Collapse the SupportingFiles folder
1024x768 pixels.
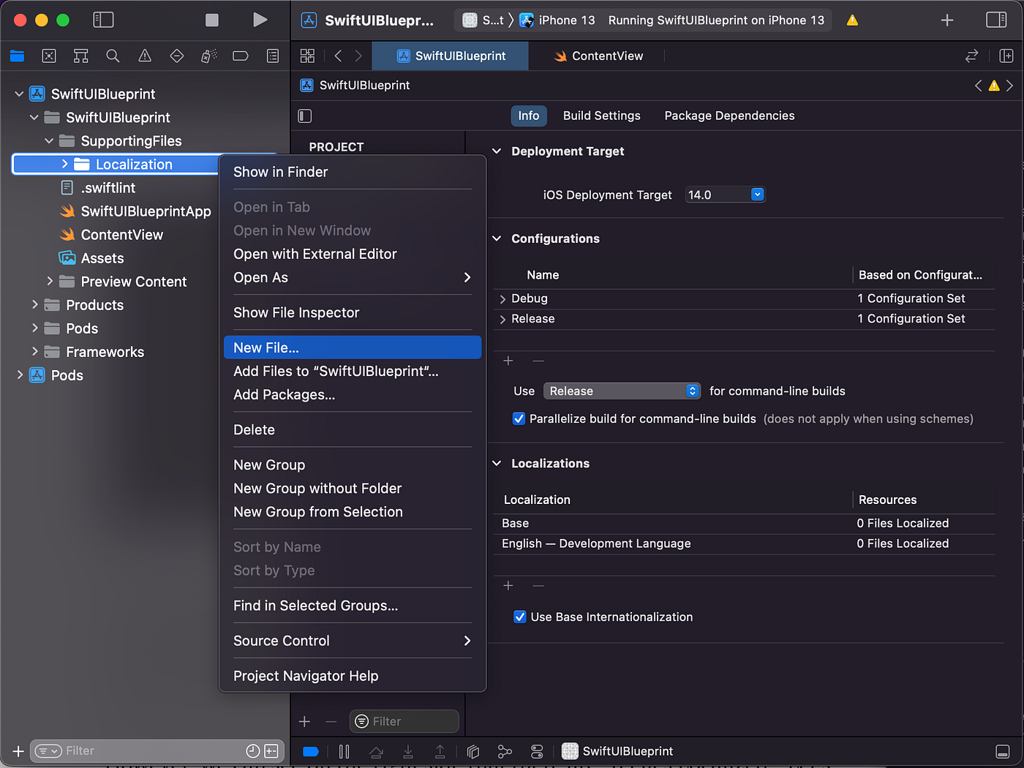pos(49,140)
